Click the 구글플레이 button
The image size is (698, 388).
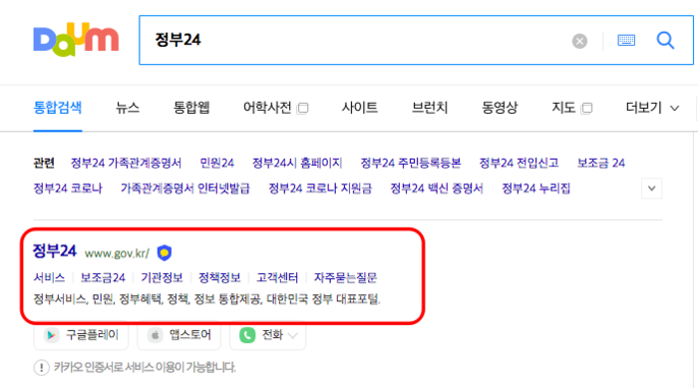point(81,335)
